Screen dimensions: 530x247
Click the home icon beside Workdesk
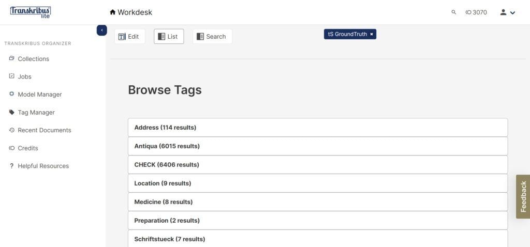coord(112,12)
